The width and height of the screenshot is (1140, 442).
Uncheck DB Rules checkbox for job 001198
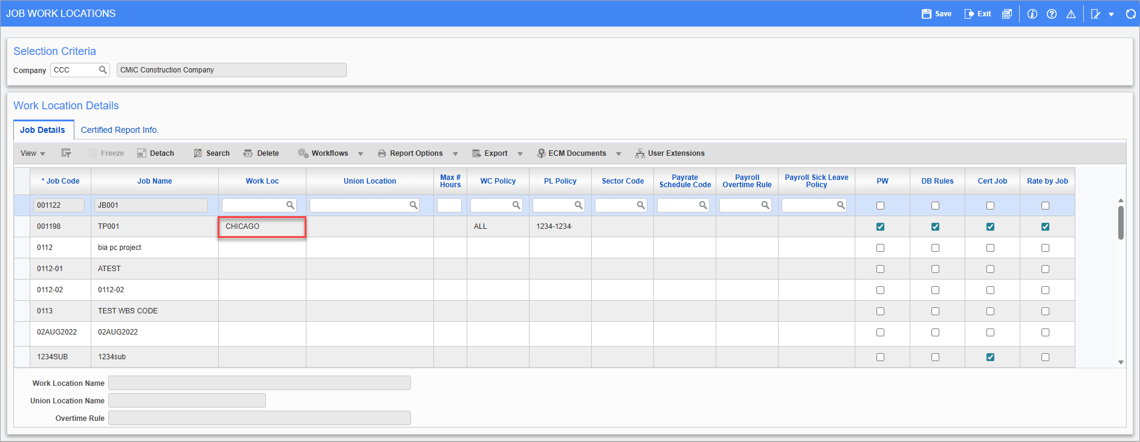pos(935,227)
